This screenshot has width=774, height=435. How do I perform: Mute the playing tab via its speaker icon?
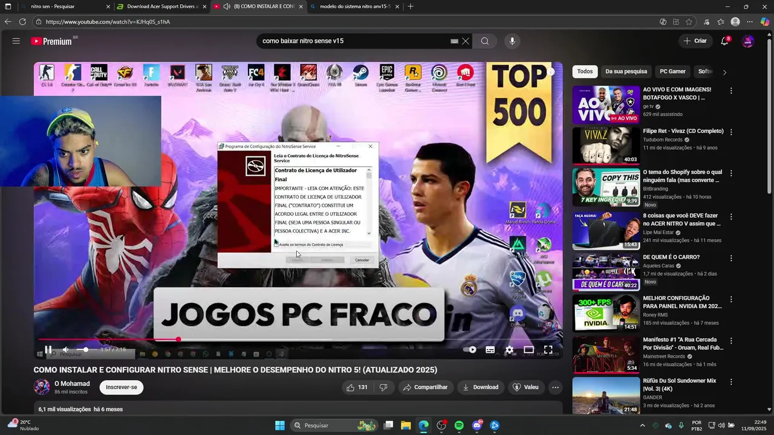tap(227, 7)
